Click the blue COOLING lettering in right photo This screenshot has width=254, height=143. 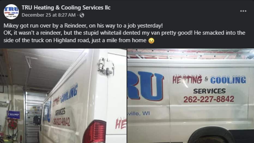tap(228, 80)
